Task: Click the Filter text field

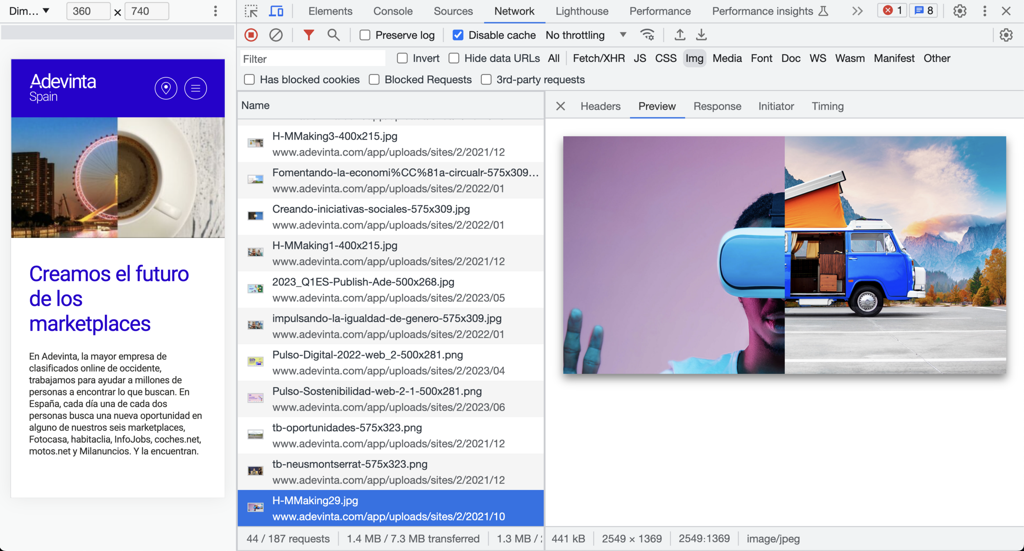Action: coord(313,59)
